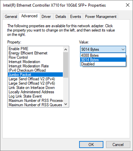This screenshot has width=133, height=151.
Task: Open the Events tab
Action: pyautogui.click(x=76, y=17)
